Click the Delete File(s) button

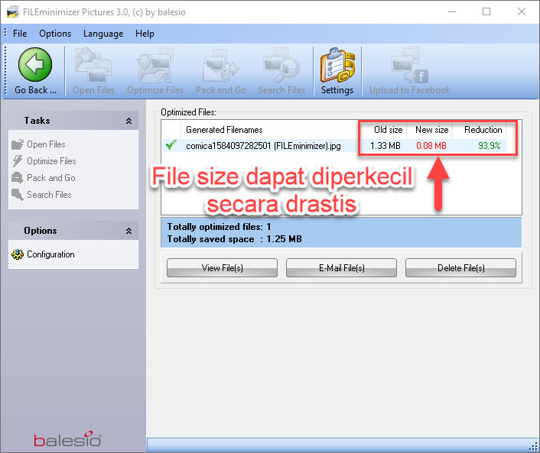[460, 268]
